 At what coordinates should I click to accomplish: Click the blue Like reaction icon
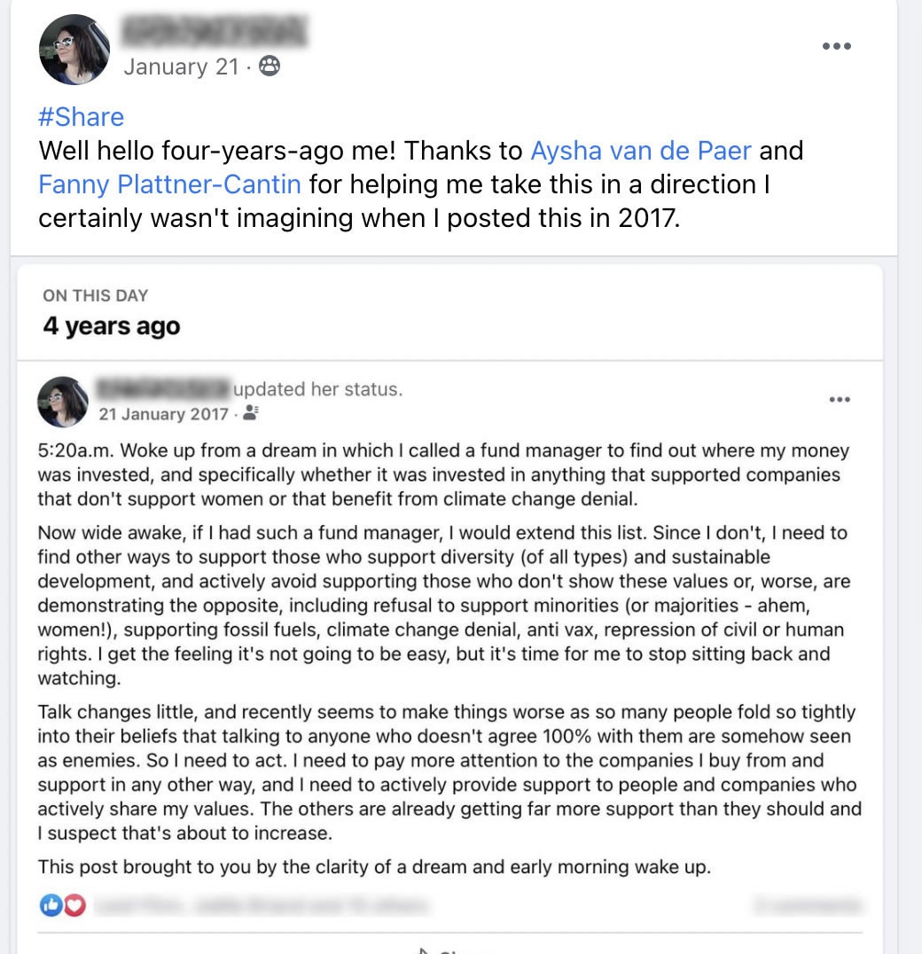pyautogui.click(x=51, y=905)
